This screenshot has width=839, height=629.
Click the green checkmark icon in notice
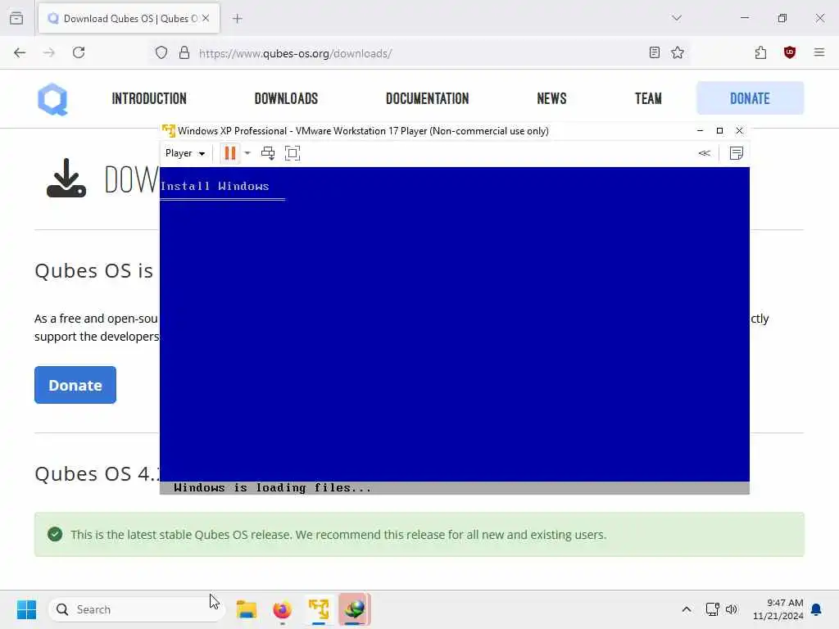click(x=55, y=534)
